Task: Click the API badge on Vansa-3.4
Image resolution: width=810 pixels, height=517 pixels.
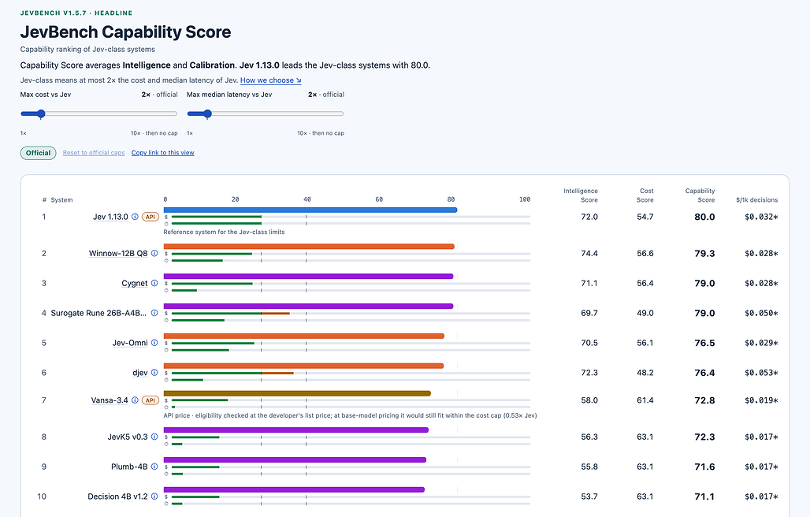Action: (x=150, y=400)
